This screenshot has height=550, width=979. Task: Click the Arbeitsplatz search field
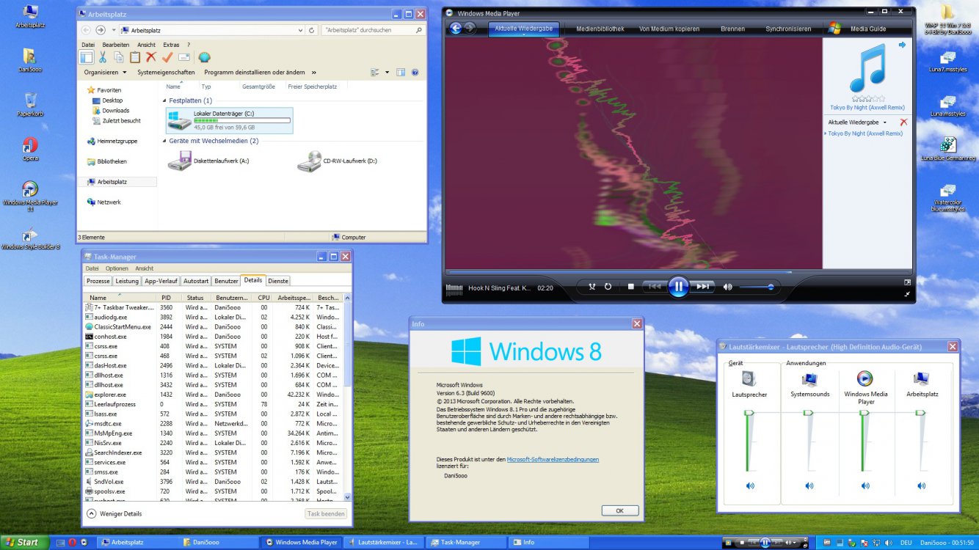click(373, 30)
